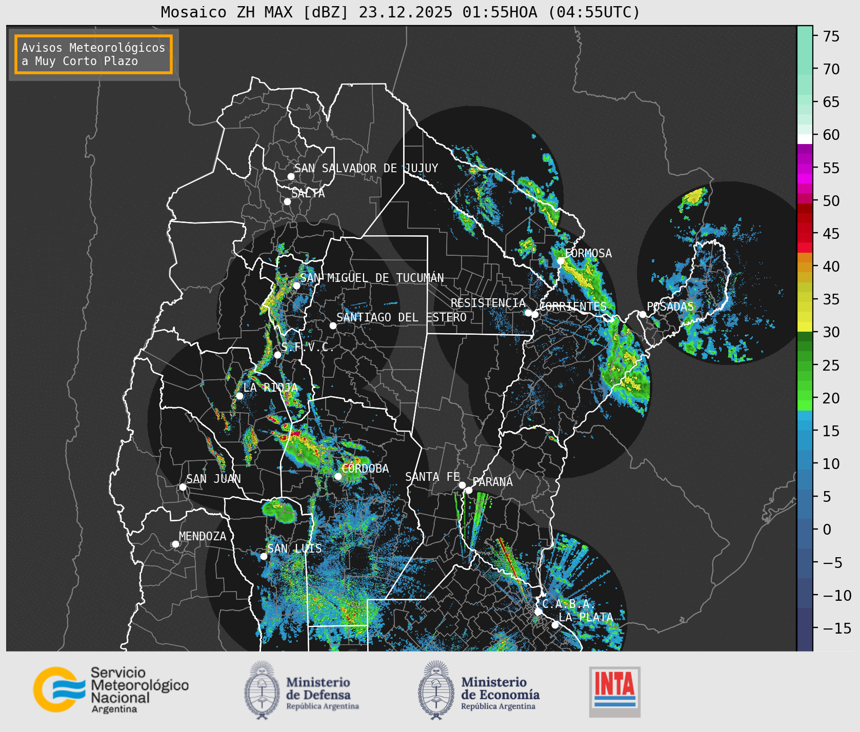The width and height of the screenshot is (860, 732).
Task: Click the strong radar echo northwest of Córdoba
Action: (303, 446)
